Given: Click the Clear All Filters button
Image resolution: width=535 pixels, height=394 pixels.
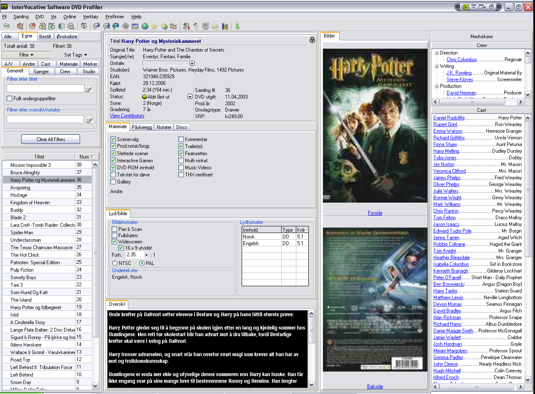Looking at the screenshot, I should [x=50, y=139].
